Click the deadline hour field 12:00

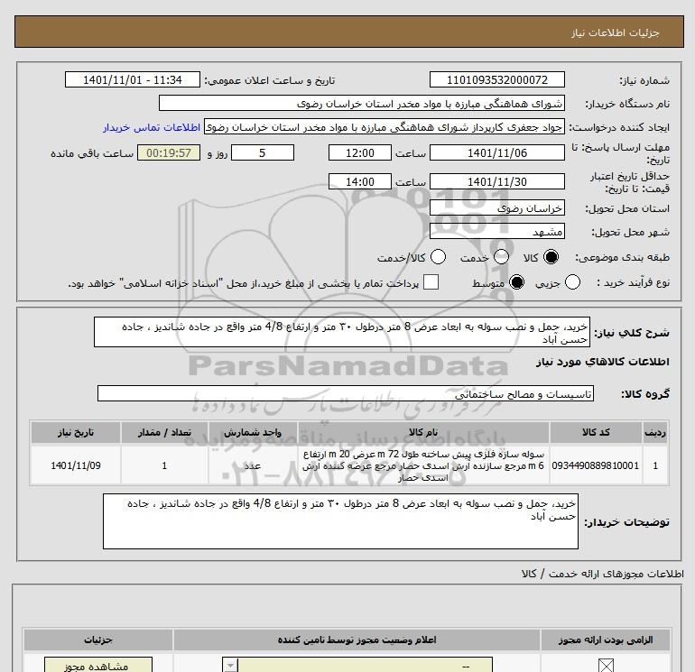coord(360,152)
